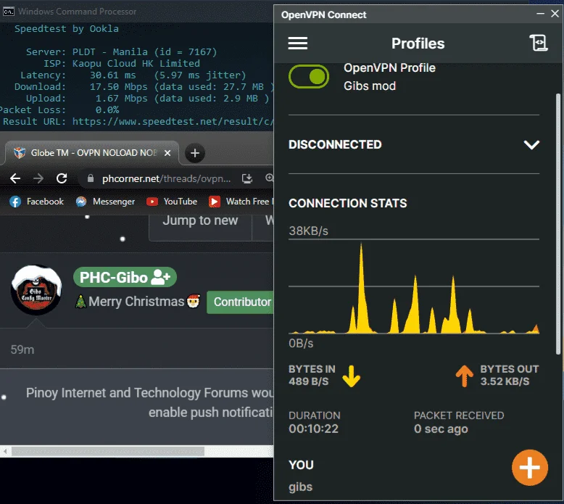This screenshot has width=564, height=504.
Task: Click the Download 17.50 Mbps line in terminal
Action: (x=144, y=87)
